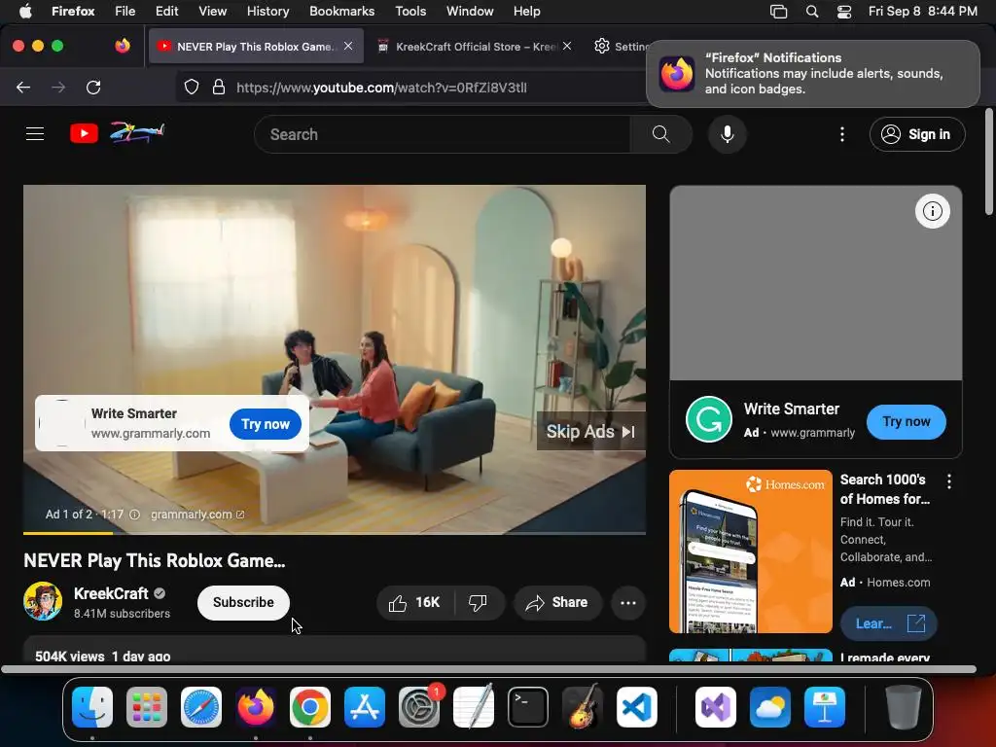Viewport: 996px width, 747px height.
Task: Open Finder from the Dock
Action: click(92, 707)
